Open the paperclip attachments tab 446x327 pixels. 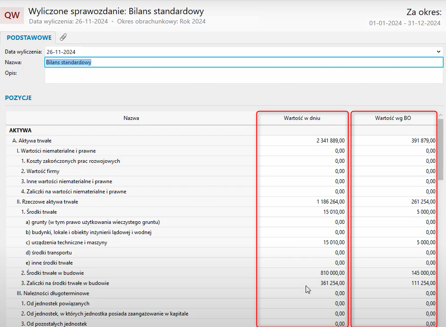(x=63, y=37)
